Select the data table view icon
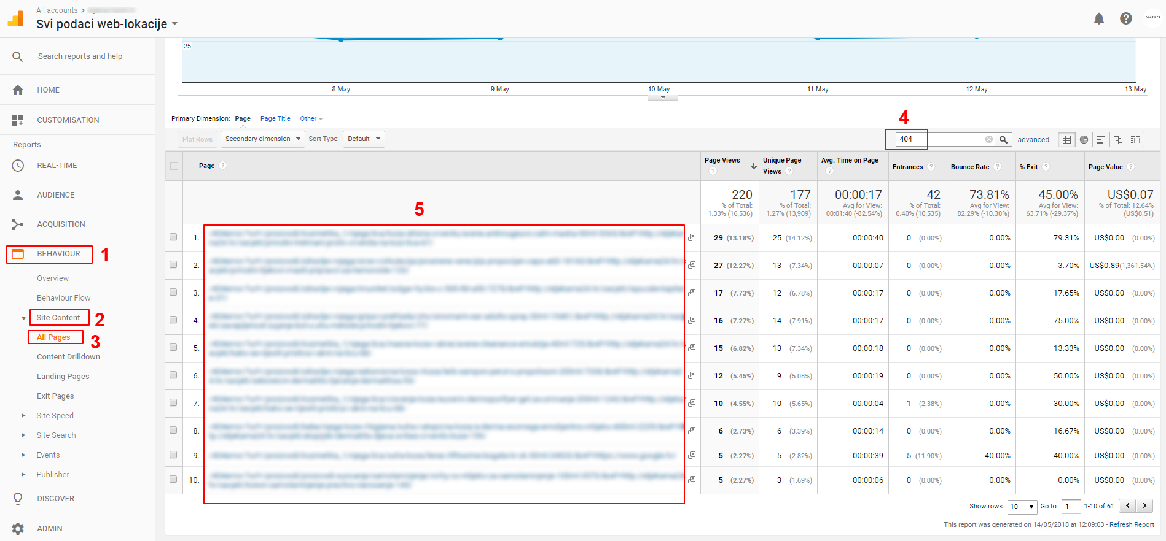Screen dimensions: 1166x541 click(1067, 139)
